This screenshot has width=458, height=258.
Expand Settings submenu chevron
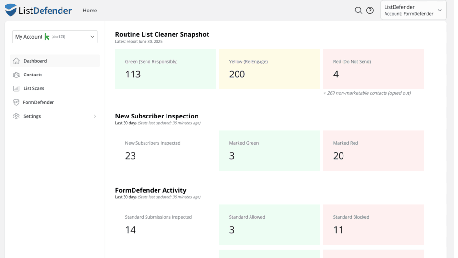tap(95, 116)
